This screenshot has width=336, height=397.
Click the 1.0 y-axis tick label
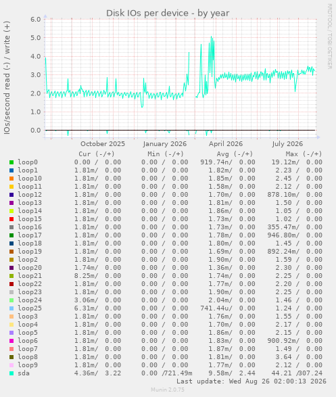(36, 112)
